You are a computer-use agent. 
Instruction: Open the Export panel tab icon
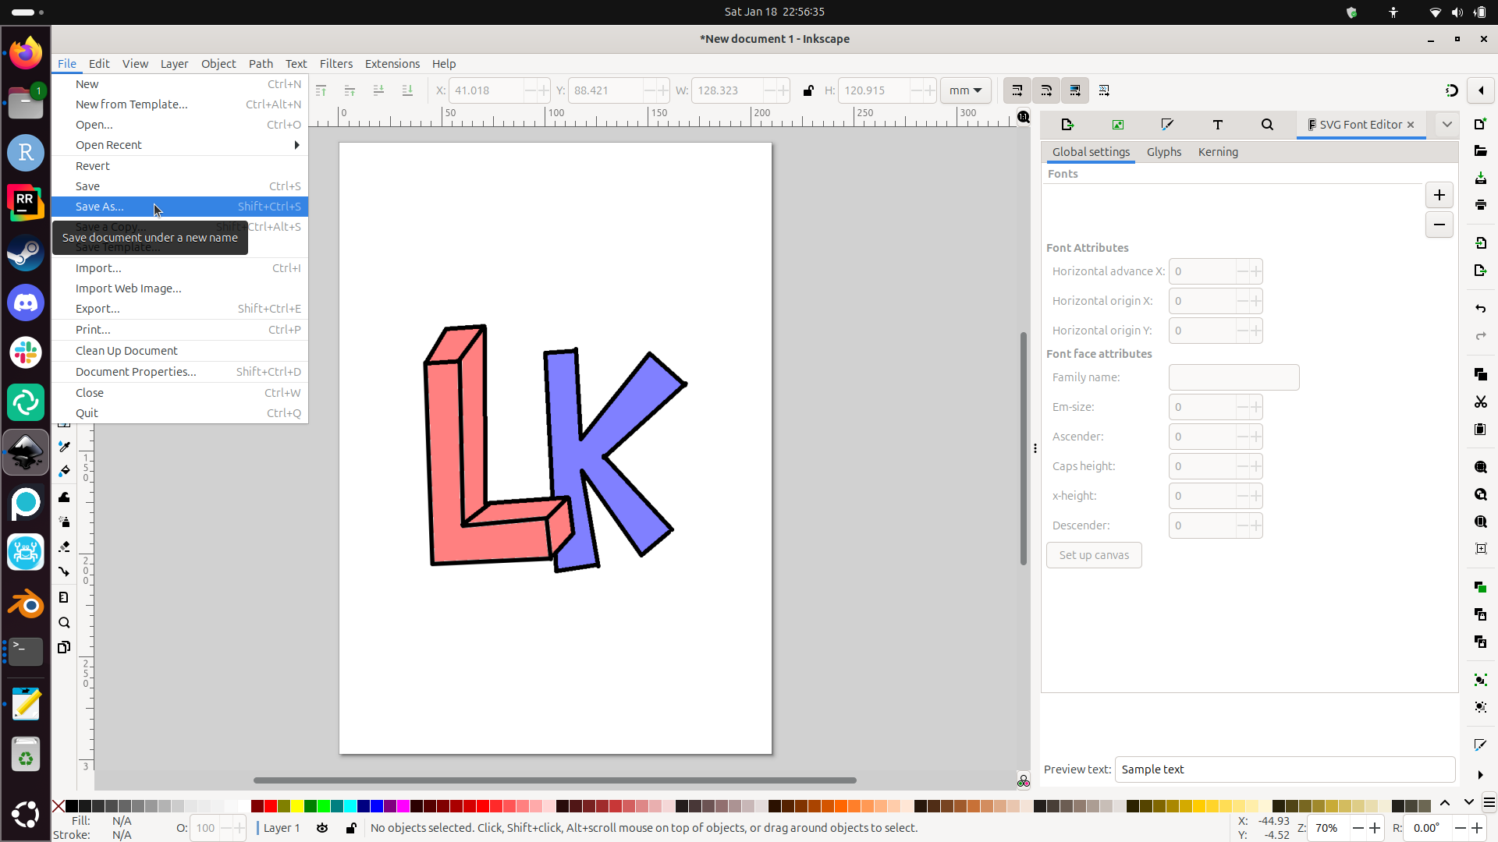(1067, 125)
